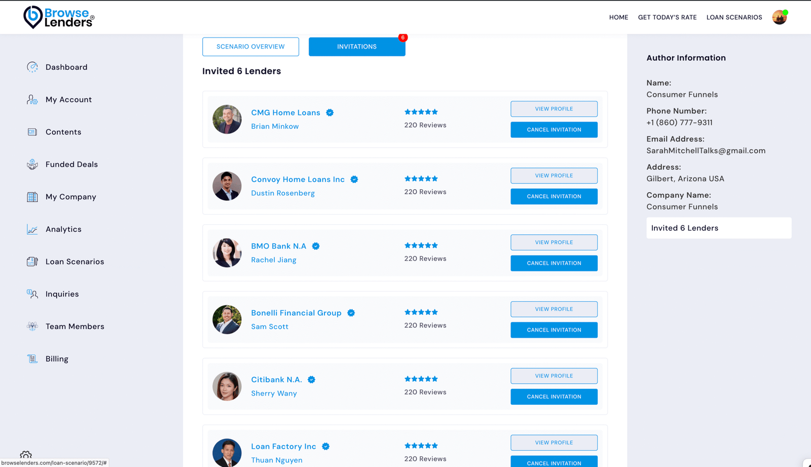This screenshot has height=467, width=811.
Task: Cancel invitation for Bonelli Financial Group
Action: (554, 330)
